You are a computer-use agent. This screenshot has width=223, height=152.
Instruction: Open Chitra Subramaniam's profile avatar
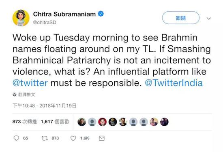coord(21,18)
